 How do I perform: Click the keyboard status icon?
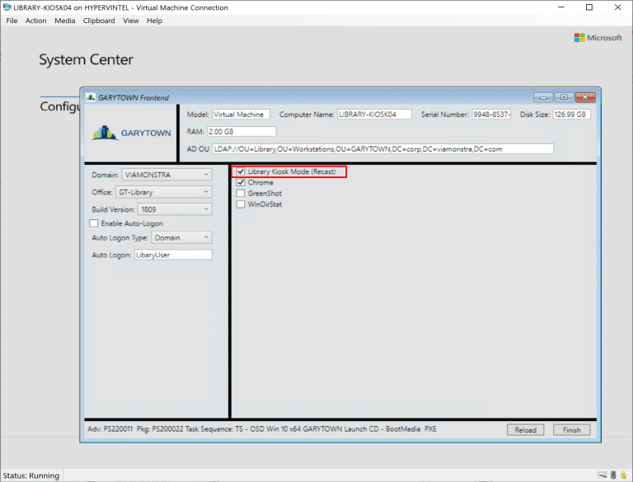pyautogui.click(x=603, y=475)
